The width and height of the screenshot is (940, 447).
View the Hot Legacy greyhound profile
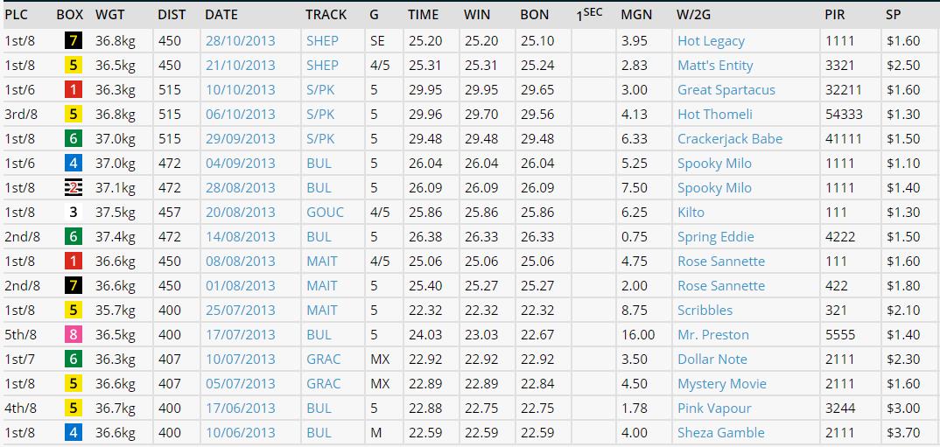pyautogui.click(x=711, y=41)
